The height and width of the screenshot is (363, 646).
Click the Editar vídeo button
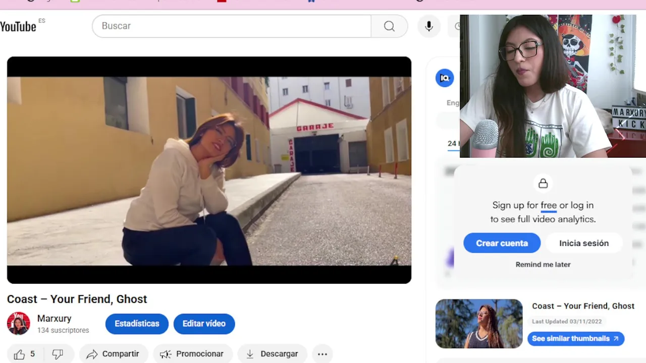click(x=204, y=324)
